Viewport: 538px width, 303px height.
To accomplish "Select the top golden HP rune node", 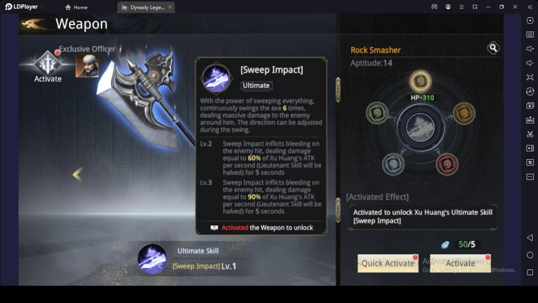I will [420, 82].
